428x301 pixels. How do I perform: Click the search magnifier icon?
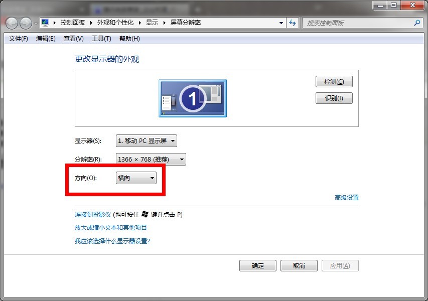(x=417, y=23)
